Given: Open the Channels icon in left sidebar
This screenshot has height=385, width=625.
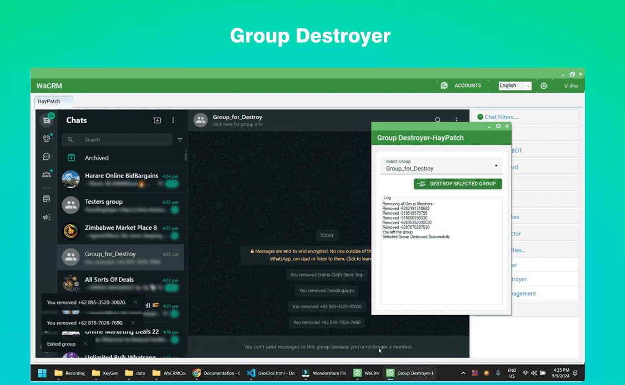Looking at the screenshot, I should [47, 156].
